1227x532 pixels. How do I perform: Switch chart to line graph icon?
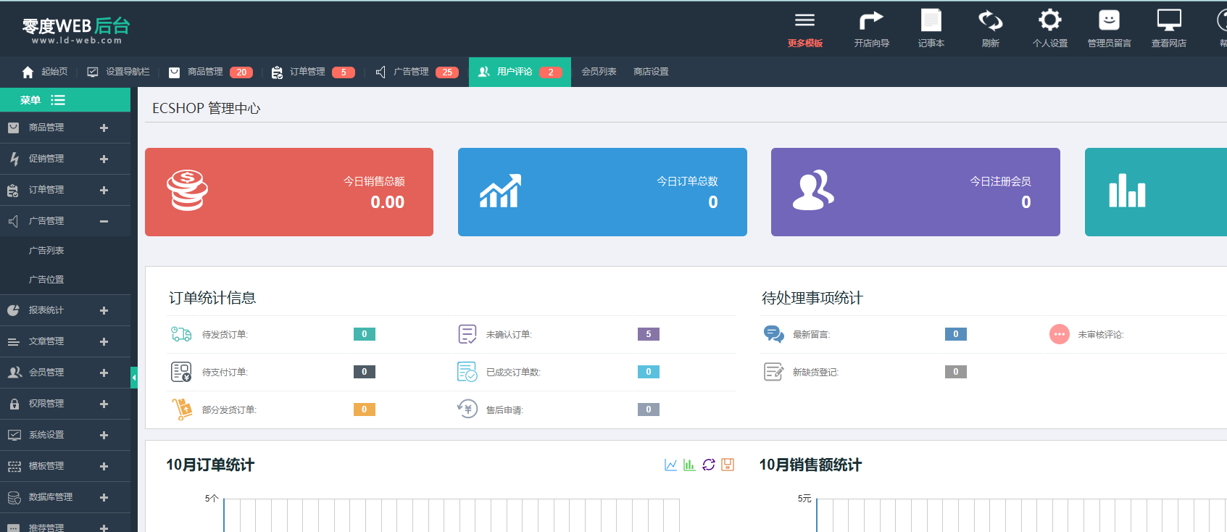(x=670, y=465)
